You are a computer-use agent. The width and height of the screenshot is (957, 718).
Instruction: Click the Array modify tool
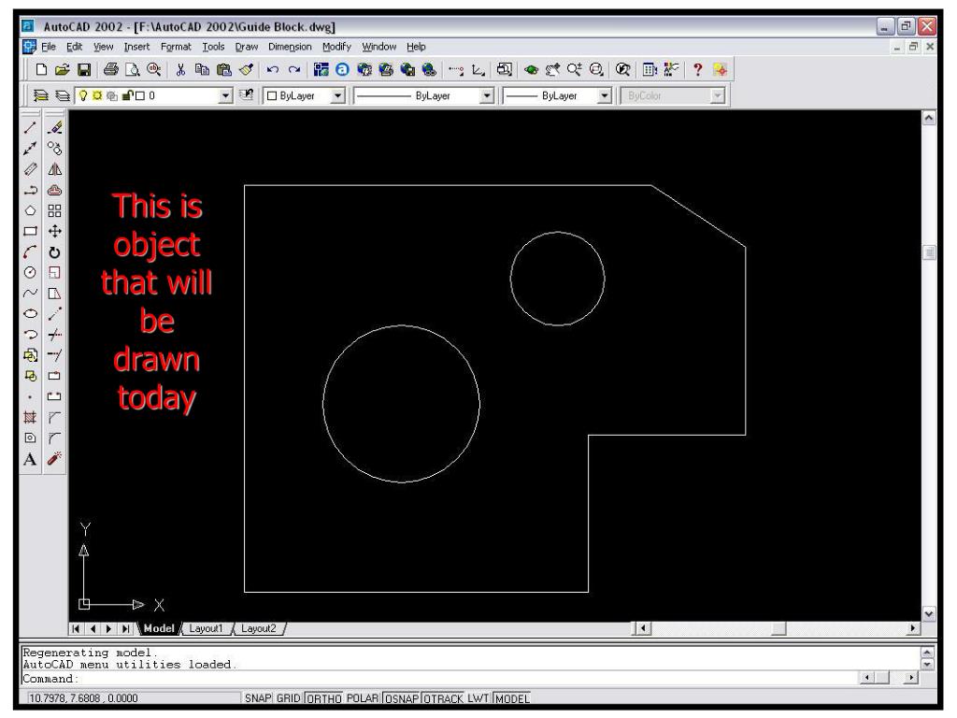point(54,210)
